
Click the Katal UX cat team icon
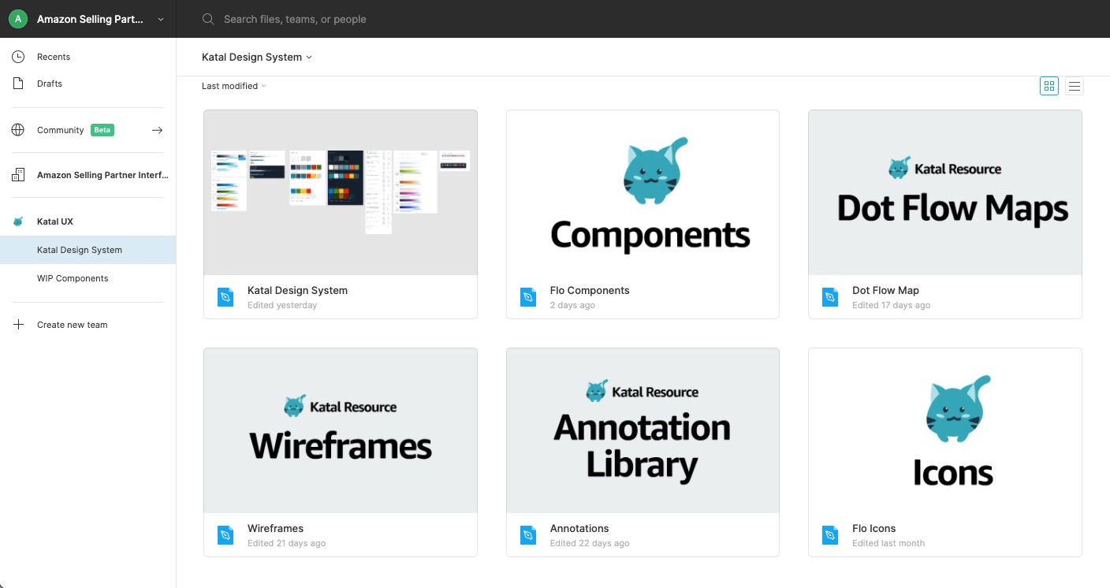coord(18,221)
